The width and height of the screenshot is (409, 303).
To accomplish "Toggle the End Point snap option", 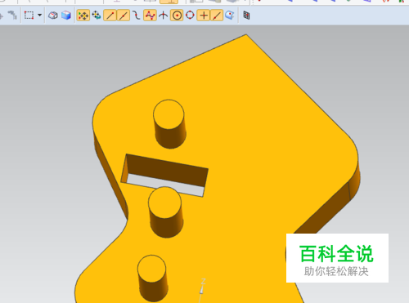I will coord(110,16).
